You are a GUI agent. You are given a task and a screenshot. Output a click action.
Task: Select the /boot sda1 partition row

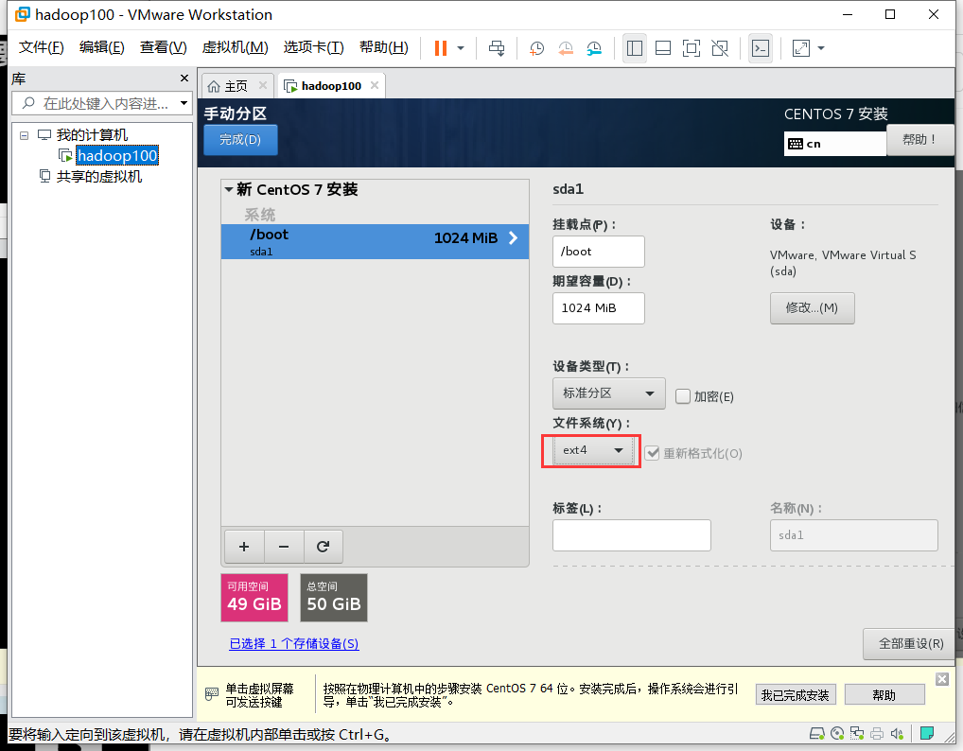click(x=375, y=241)
